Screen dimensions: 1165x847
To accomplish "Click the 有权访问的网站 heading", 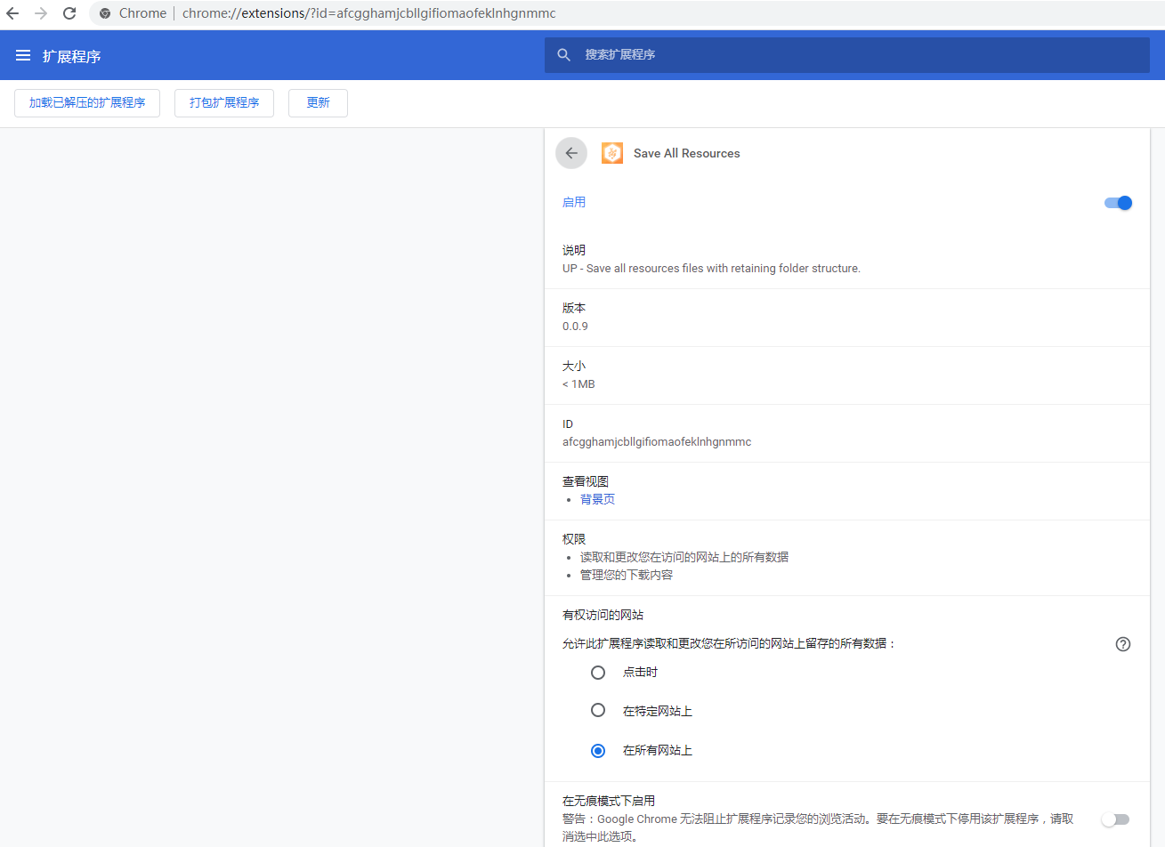I will pyautogui.click(x=603, y=615).
